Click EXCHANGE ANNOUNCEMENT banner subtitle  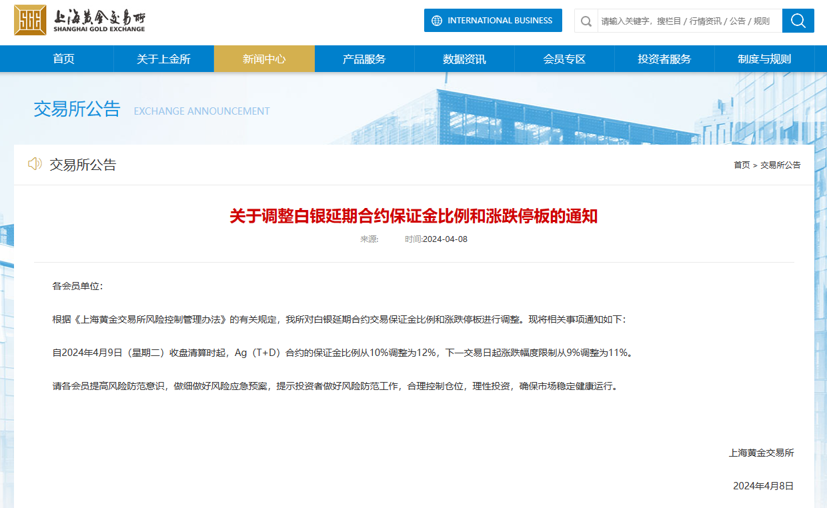202,111
